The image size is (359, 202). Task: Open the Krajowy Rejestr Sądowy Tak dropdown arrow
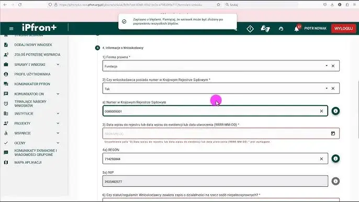(327, 88)
